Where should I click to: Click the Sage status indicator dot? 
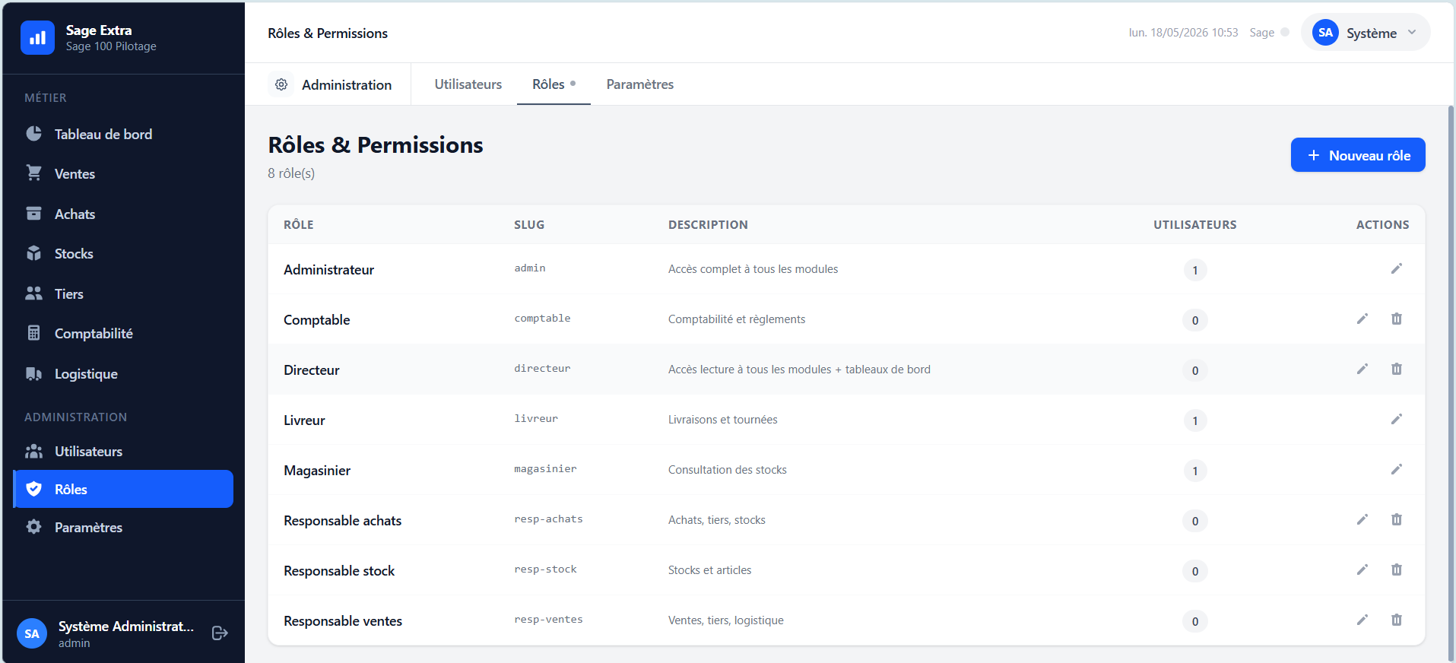pyautogui.click(x=1285, y=32)
